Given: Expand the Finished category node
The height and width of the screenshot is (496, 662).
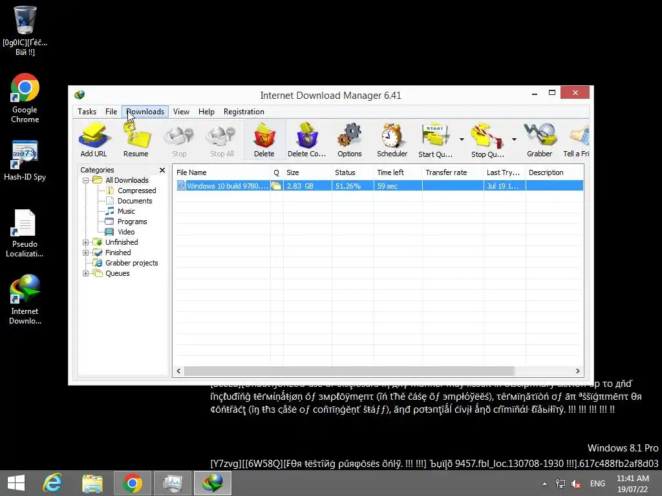Looking at the screenshot, I should point(86,253).
